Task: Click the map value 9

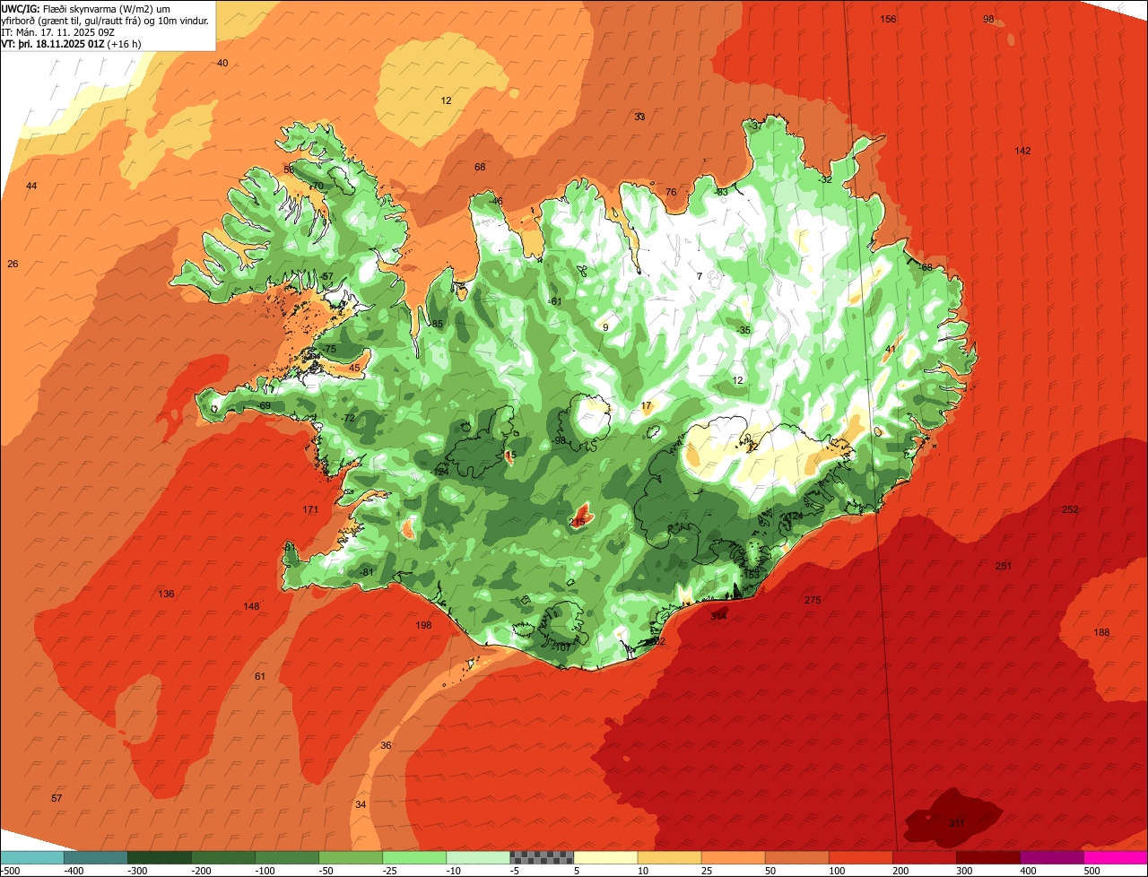Action: (605, 327)
